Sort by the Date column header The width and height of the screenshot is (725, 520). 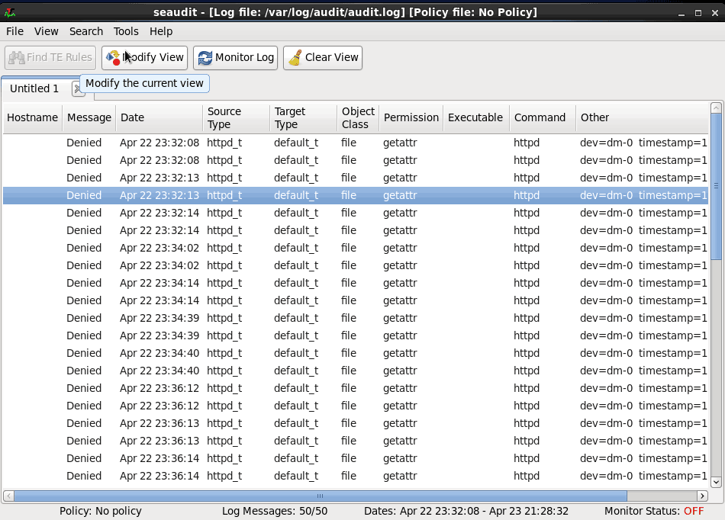coord(159,117)
